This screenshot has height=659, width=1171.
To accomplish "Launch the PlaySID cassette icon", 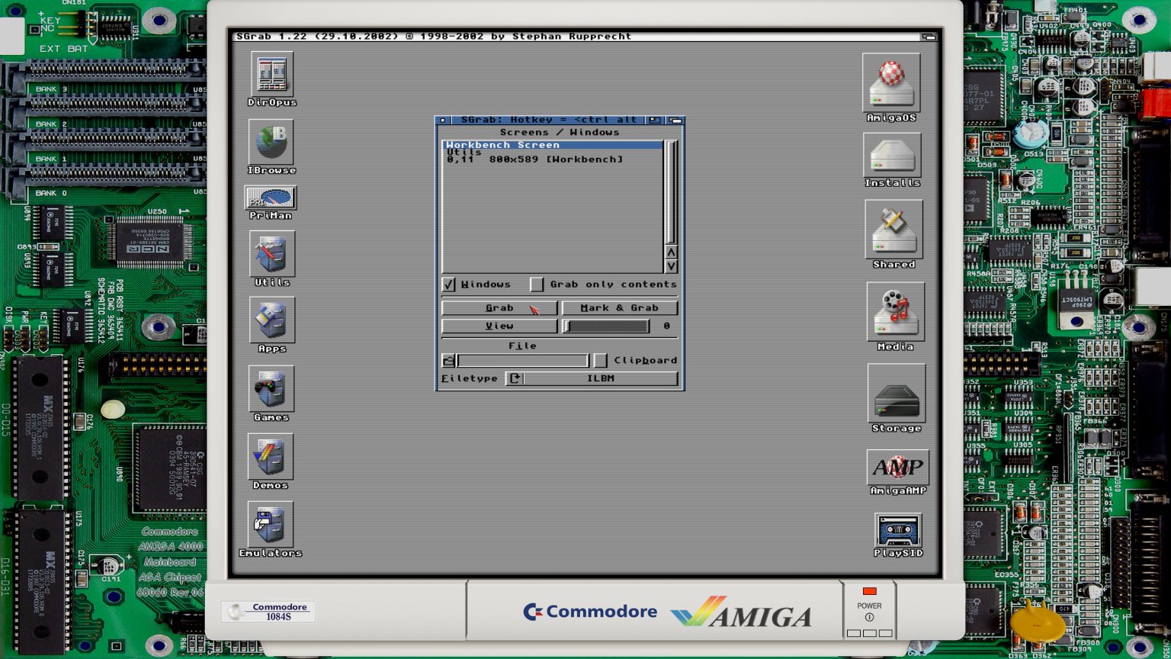I will click(x=898, y=530).
